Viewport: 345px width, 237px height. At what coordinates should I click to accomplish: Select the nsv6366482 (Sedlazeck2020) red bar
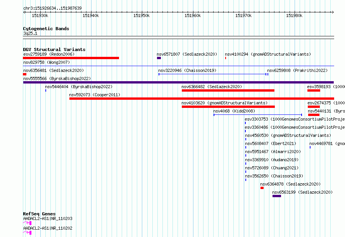point(228,90)
